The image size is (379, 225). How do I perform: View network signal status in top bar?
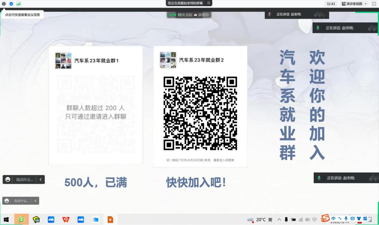[x=18, y=4]
